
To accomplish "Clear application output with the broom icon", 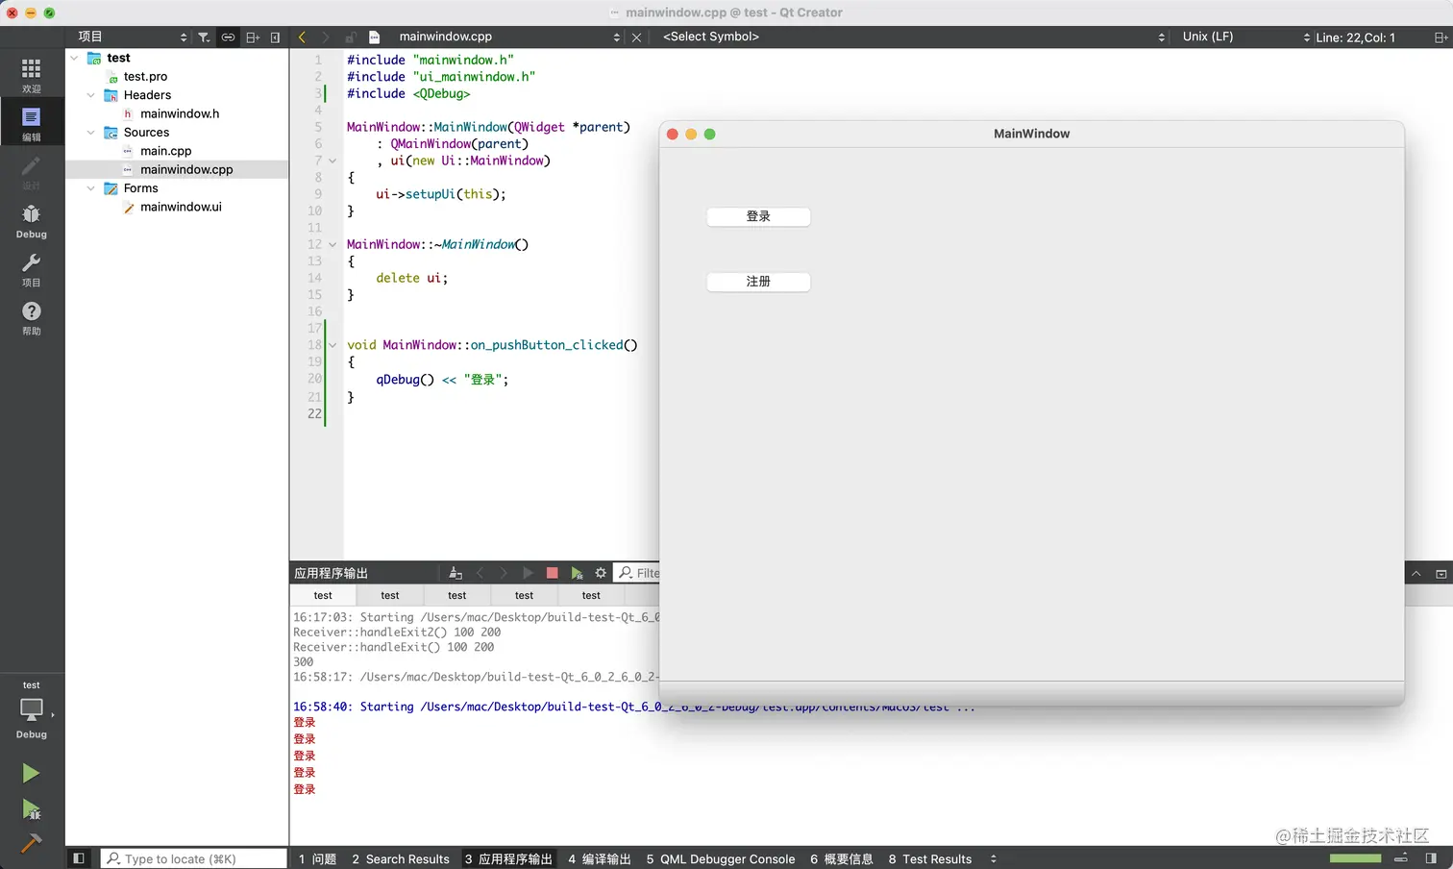I will (x=456, y=573).
